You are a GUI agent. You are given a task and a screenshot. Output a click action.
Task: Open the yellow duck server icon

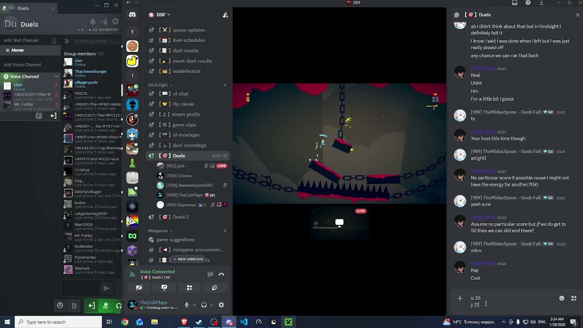coord(132,61)
